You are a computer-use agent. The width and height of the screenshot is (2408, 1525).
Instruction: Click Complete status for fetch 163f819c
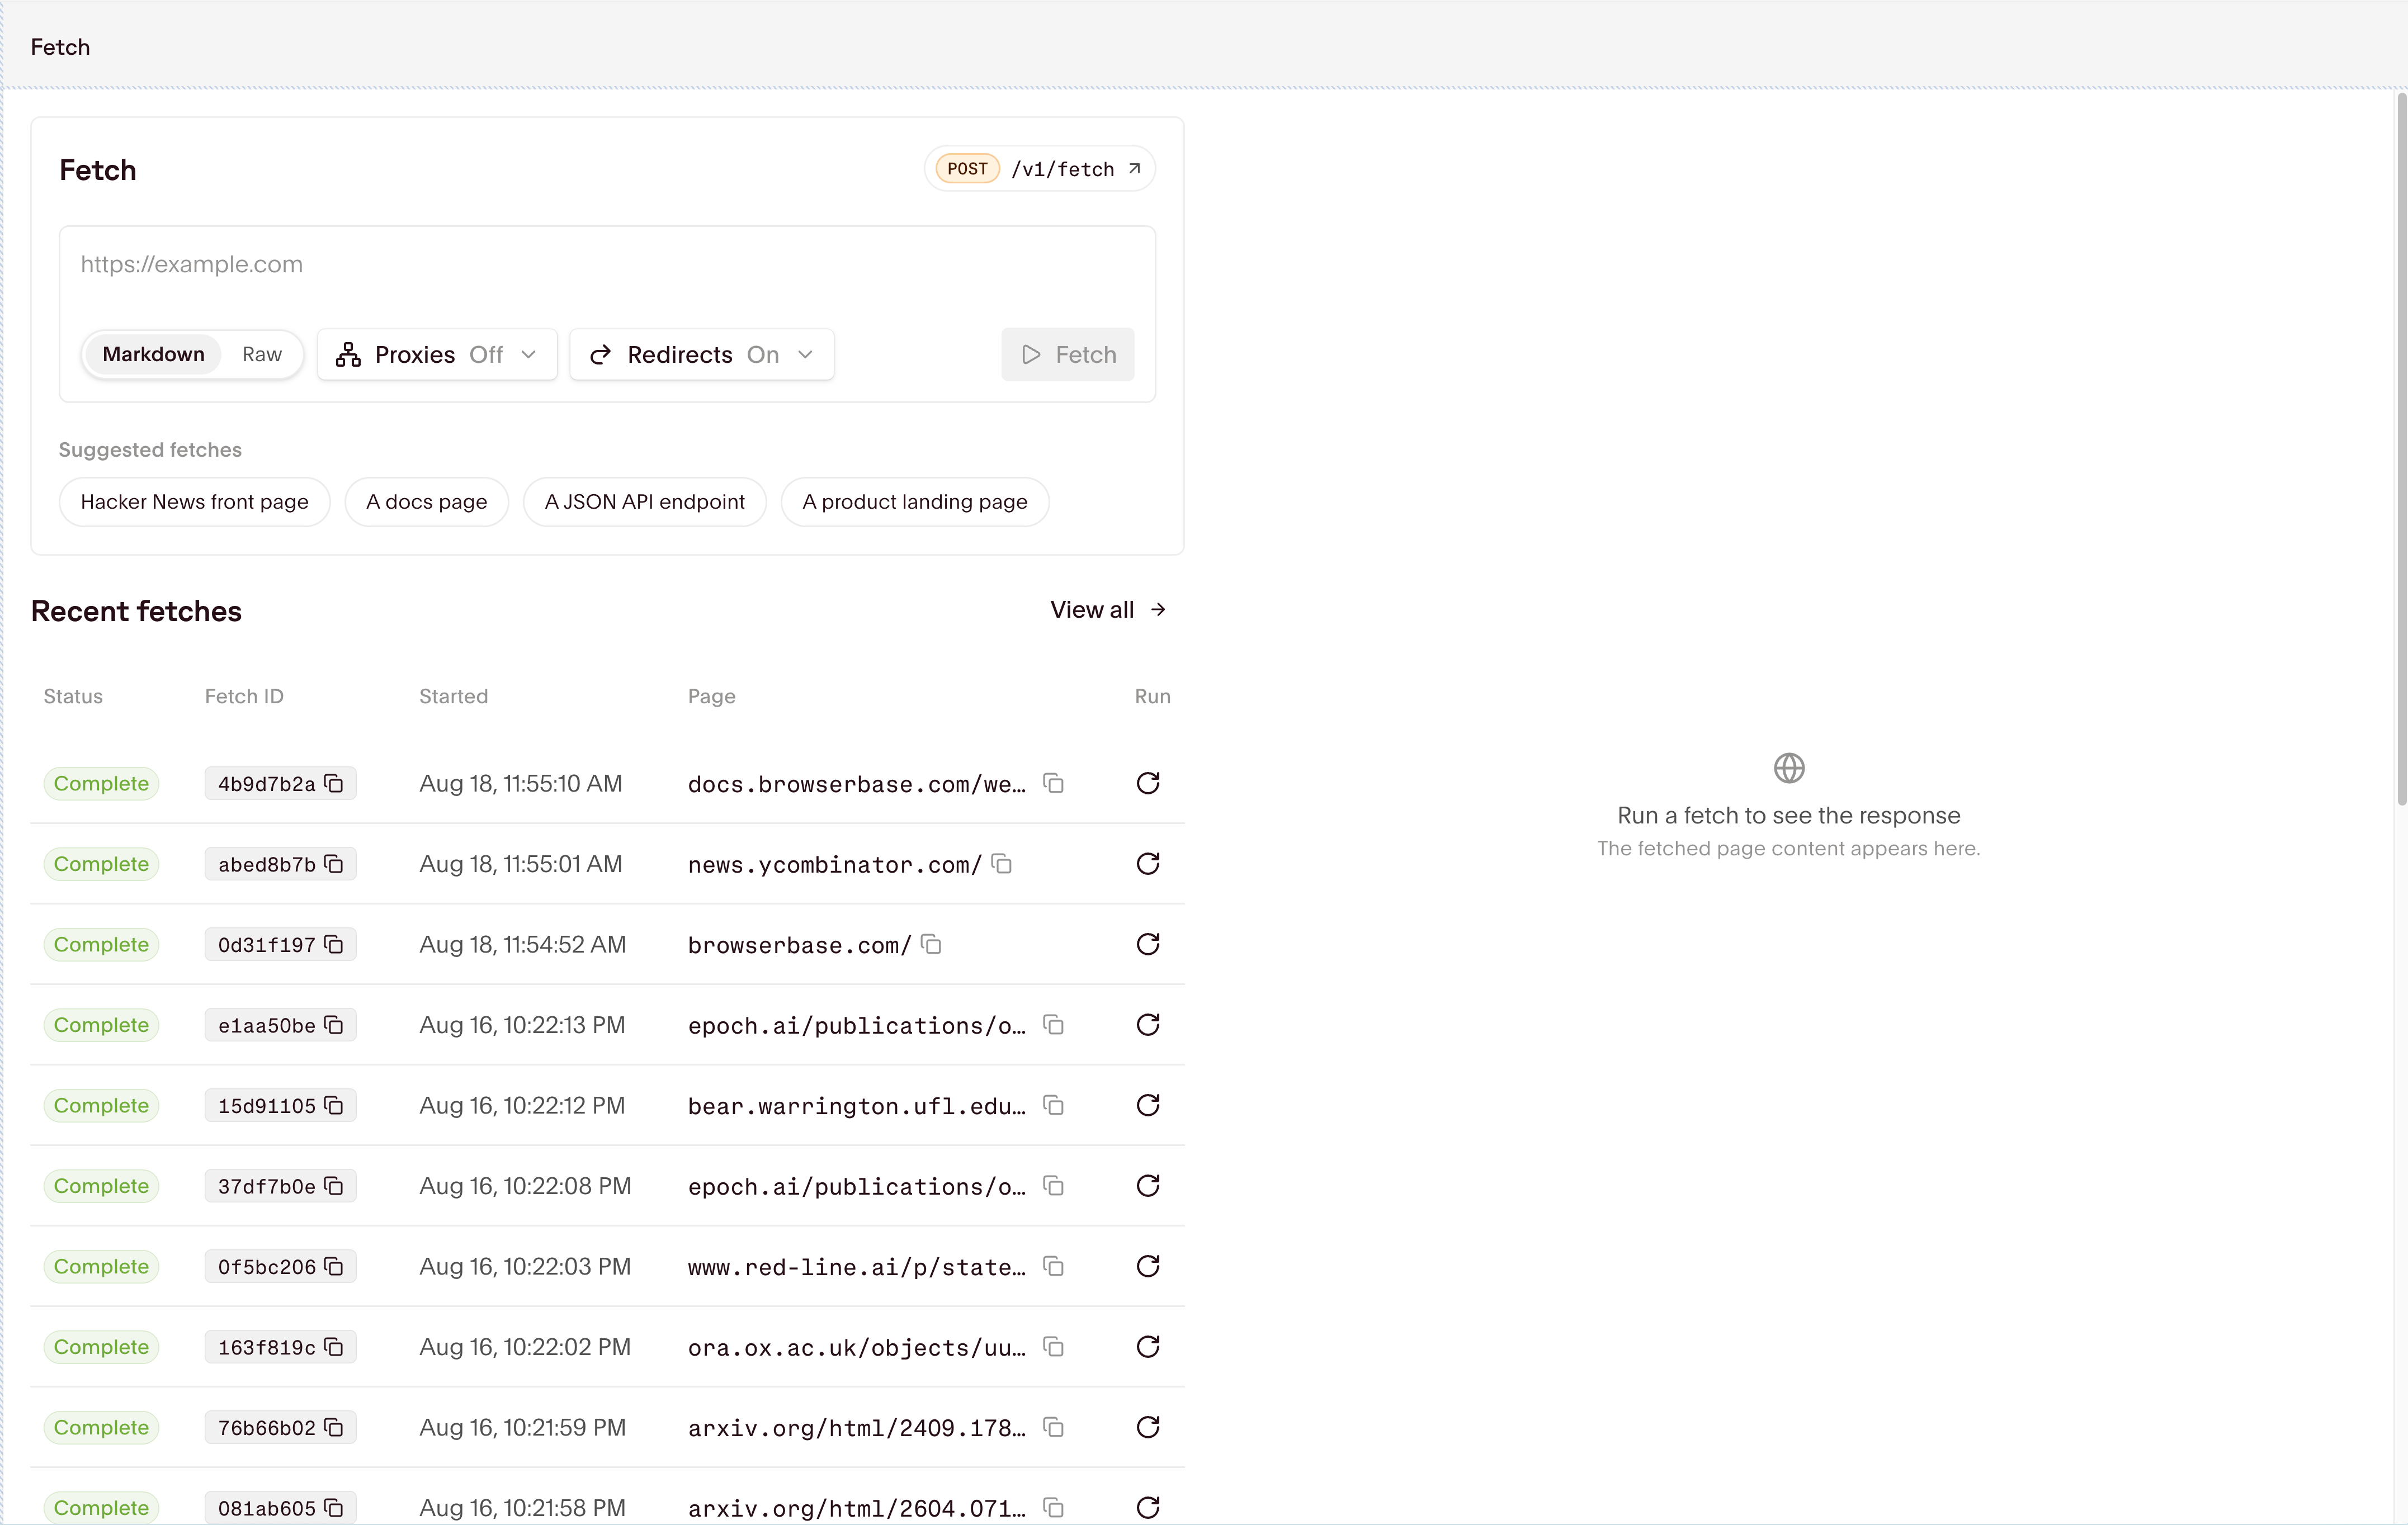click(101, 1347)
